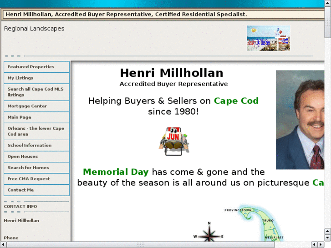Open Search all Cape Cod MLS listings
Image resolution: width=331 pixels, height=248 pixels.
pyautogui.click(x=36, y=92)
